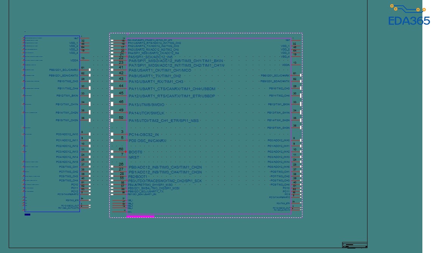Click pin label PA1/USART2_RTS/ADC12_IN1/TIM2_CH2
Screen dimensions: 436x253
pos(154,43)
